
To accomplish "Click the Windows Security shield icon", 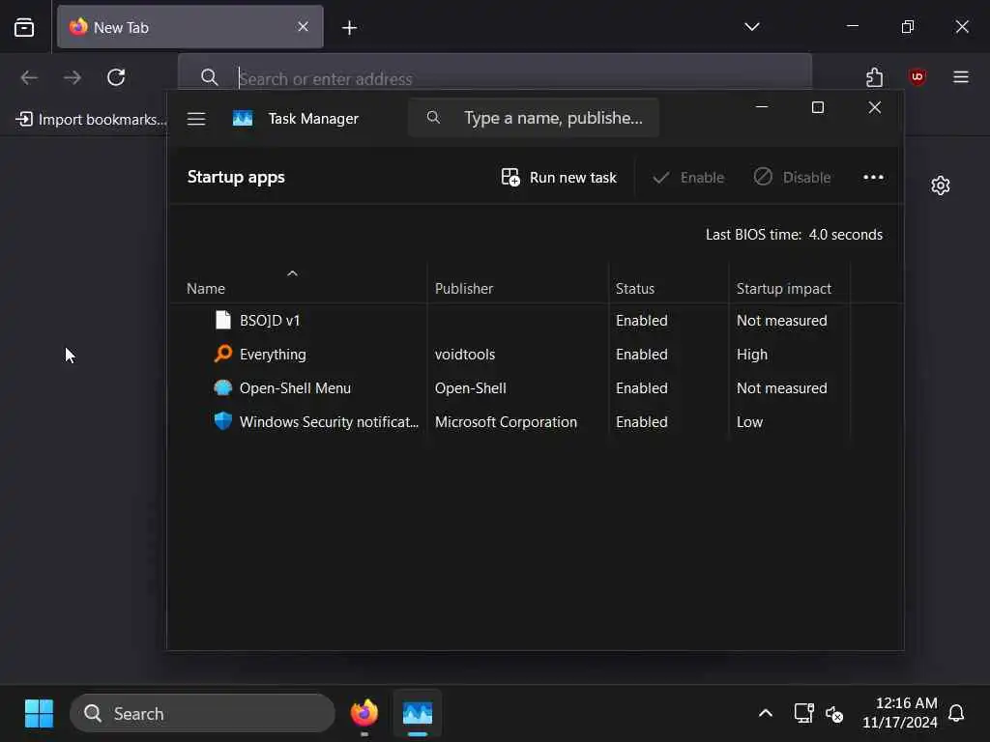I will [223, 421].
